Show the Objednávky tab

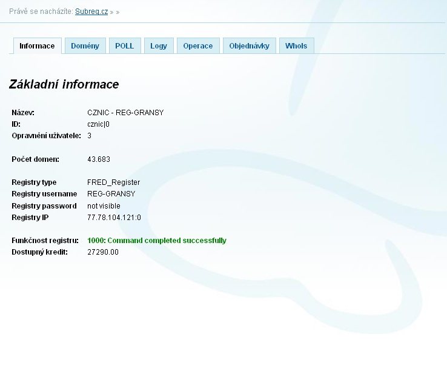tap(249, 46)
